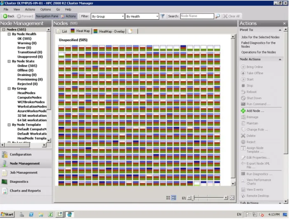289x220 pixels.
Task: Click the search magnifier icon
Action: 218,16
